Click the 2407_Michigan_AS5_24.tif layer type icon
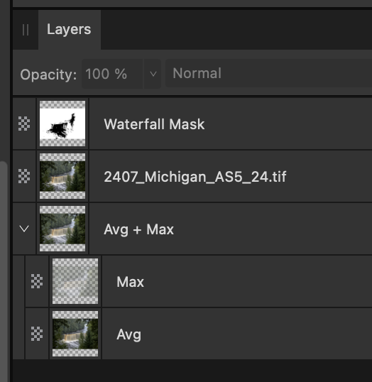 [24, 176]
